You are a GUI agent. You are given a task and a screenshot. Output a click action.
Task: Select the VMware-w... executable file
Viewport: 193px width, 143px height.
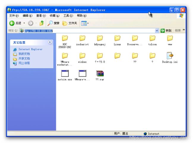[x=82, y=75]
